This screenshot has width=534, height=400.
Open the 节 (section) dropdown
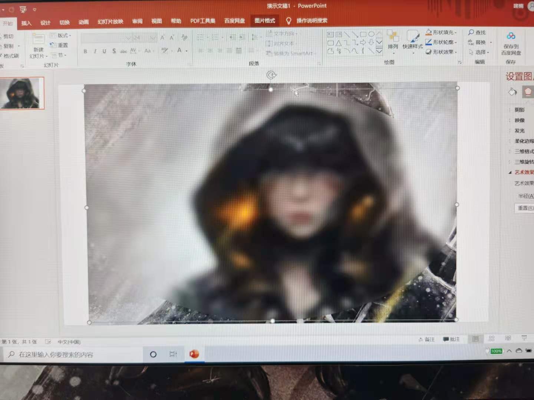pos(59,55)
